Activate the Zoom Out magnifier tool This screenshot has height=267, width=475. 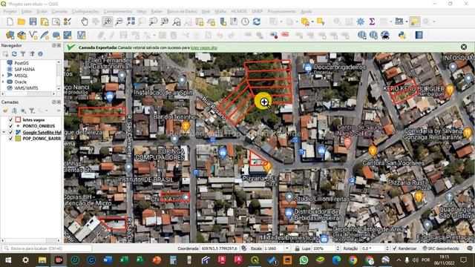pyautogui.click(x=119, y=22)
